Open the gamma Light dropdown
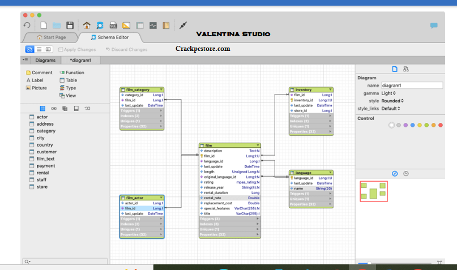This screenshot has height=270, width=457. tap(388, 93)
